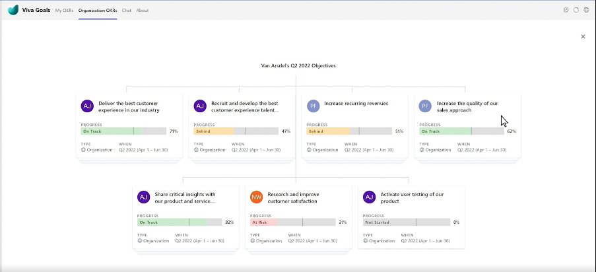Click the 47% progress value
The width and height of the screenshot is (596, 272).
pyautogui.click(x=286, y=131)
